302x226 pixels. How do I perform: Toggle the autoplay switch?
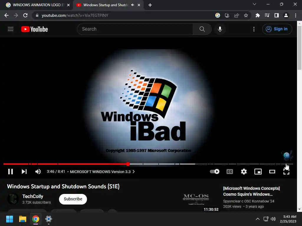point(215,172)
